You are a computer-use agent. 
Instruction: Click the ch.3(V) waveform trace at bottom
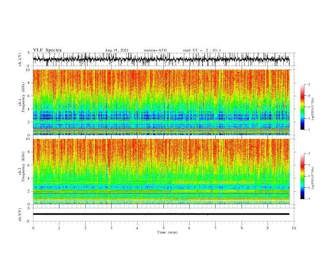pos(161,214)
